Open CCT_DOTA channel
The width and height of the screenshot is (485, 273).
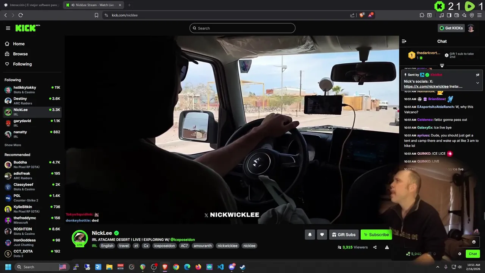[32, 253]
